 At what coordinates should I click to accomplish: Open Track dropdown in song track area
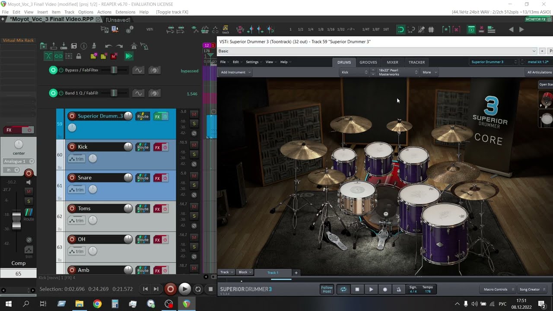click(x=227, y=272)
